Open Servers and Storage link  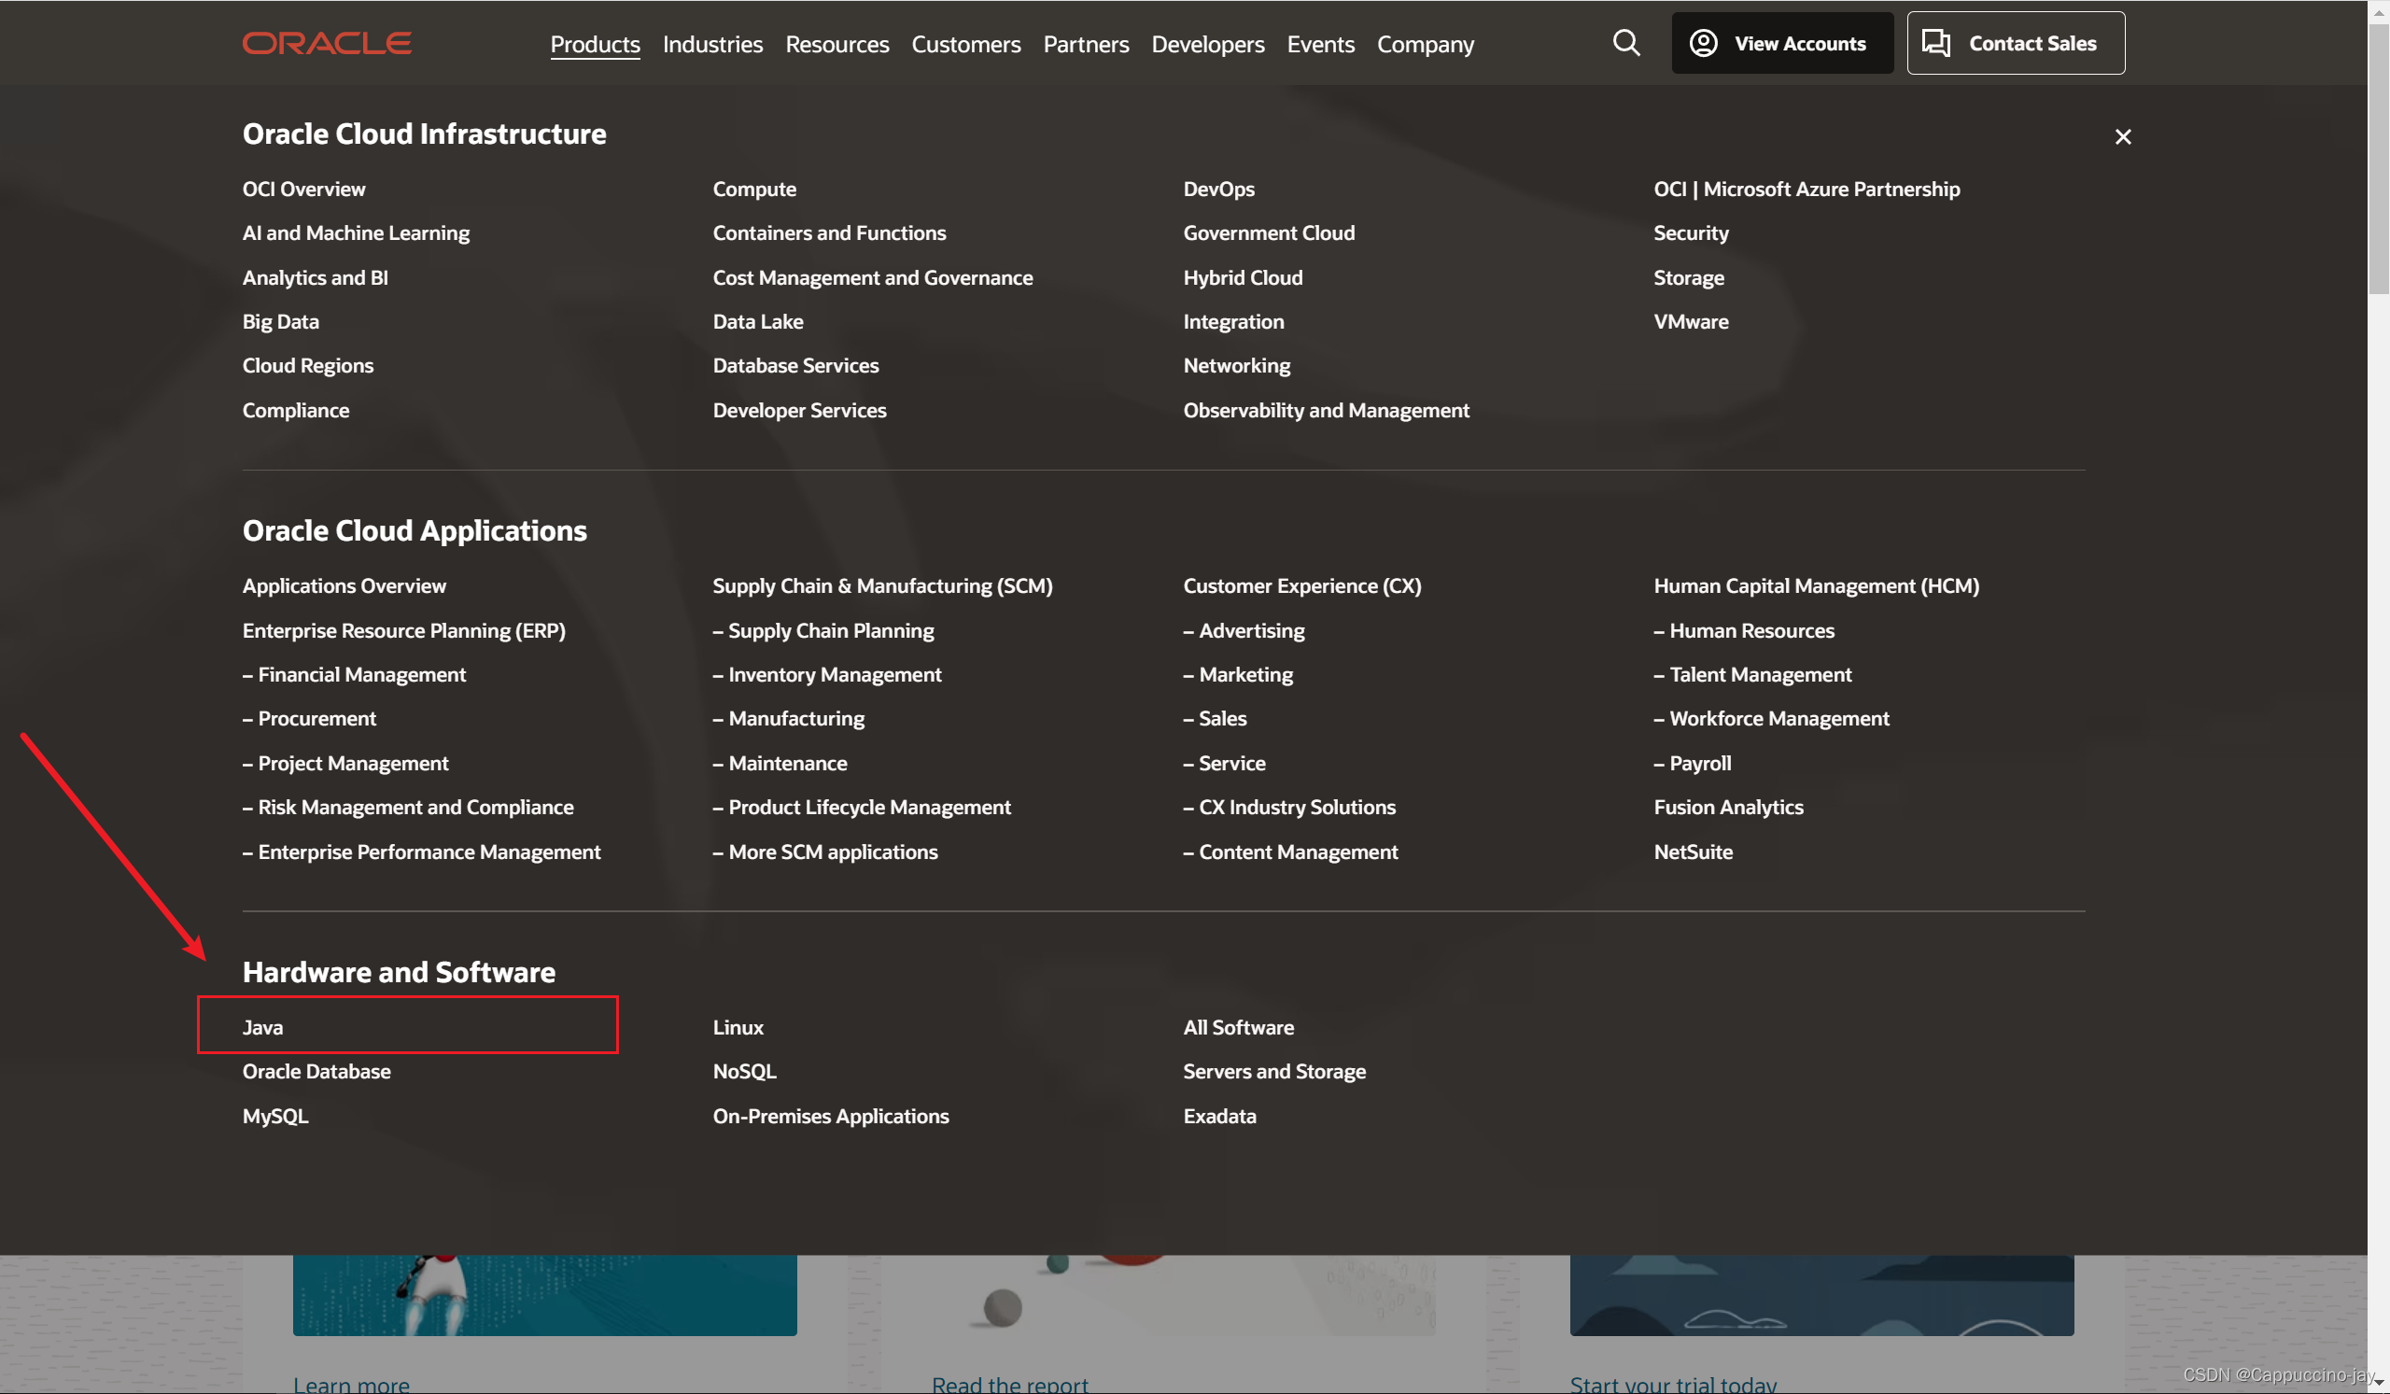(x=1273, y=1072)
